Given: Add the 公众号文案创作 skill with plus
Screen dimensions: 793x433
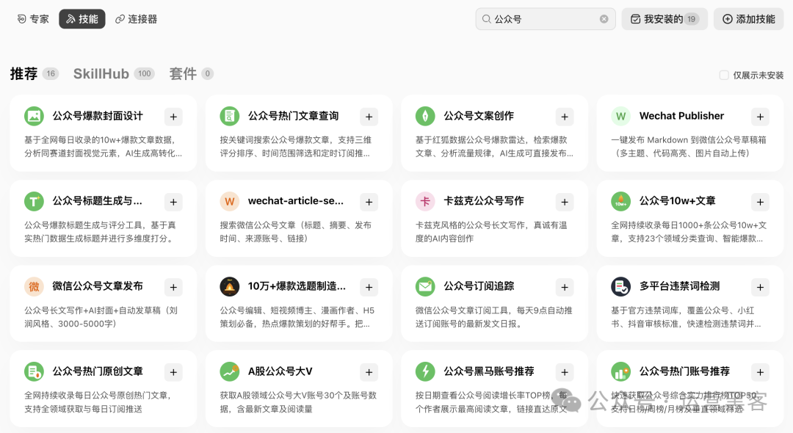Looking at the screenshot, I should click(565, 117).
